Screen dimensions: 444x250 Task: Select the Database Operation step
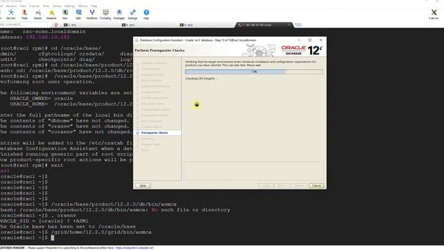(154, 63)
